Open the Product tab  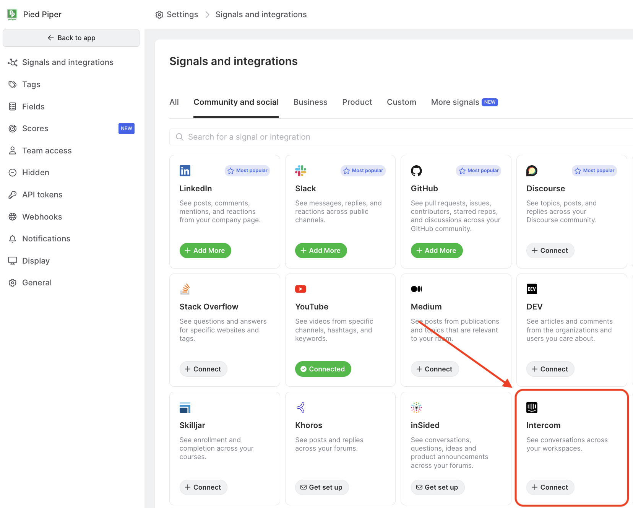(357, 102)
